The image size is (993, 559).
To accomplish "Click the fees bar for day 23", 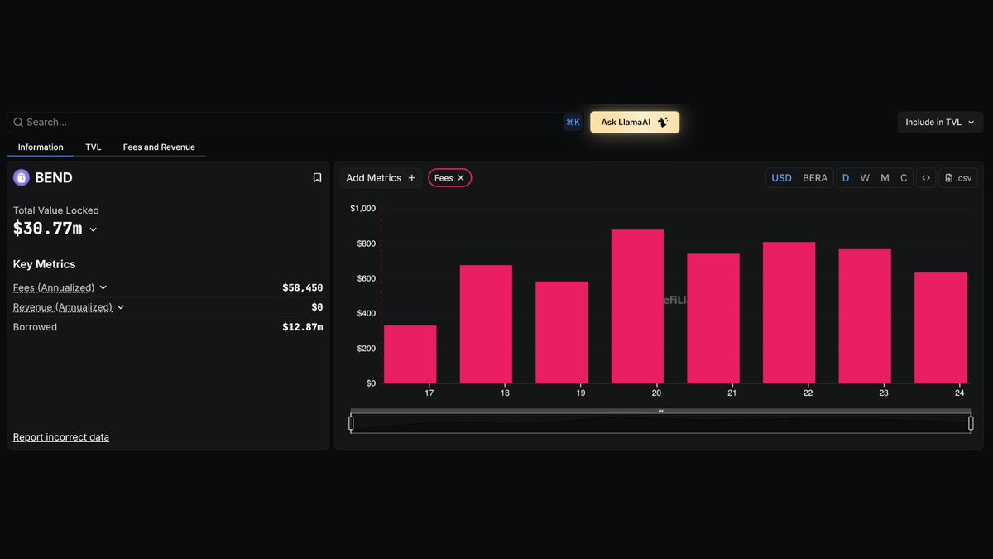I will pyautogui.click(x=865, y=316).
